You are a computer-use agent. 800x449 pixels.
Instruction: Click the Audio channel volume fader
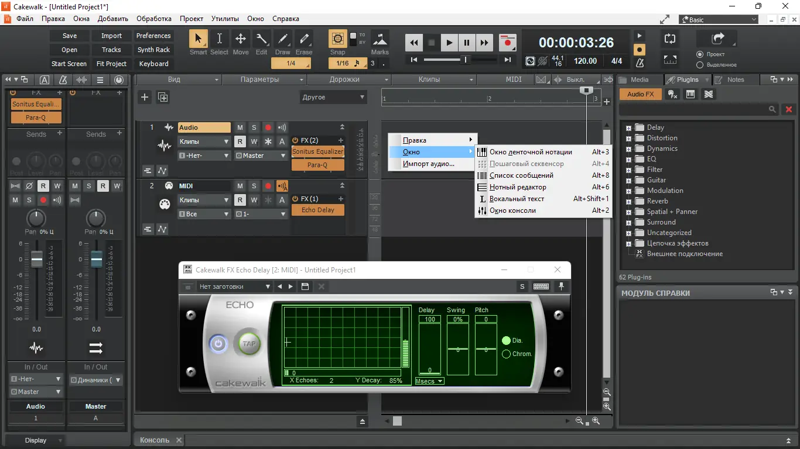37,259
